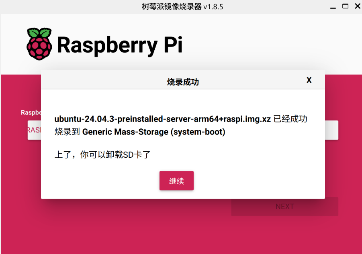Close the 烧录成功 dialog with X
Screen dimensions: 362x254
coord(309,80)
